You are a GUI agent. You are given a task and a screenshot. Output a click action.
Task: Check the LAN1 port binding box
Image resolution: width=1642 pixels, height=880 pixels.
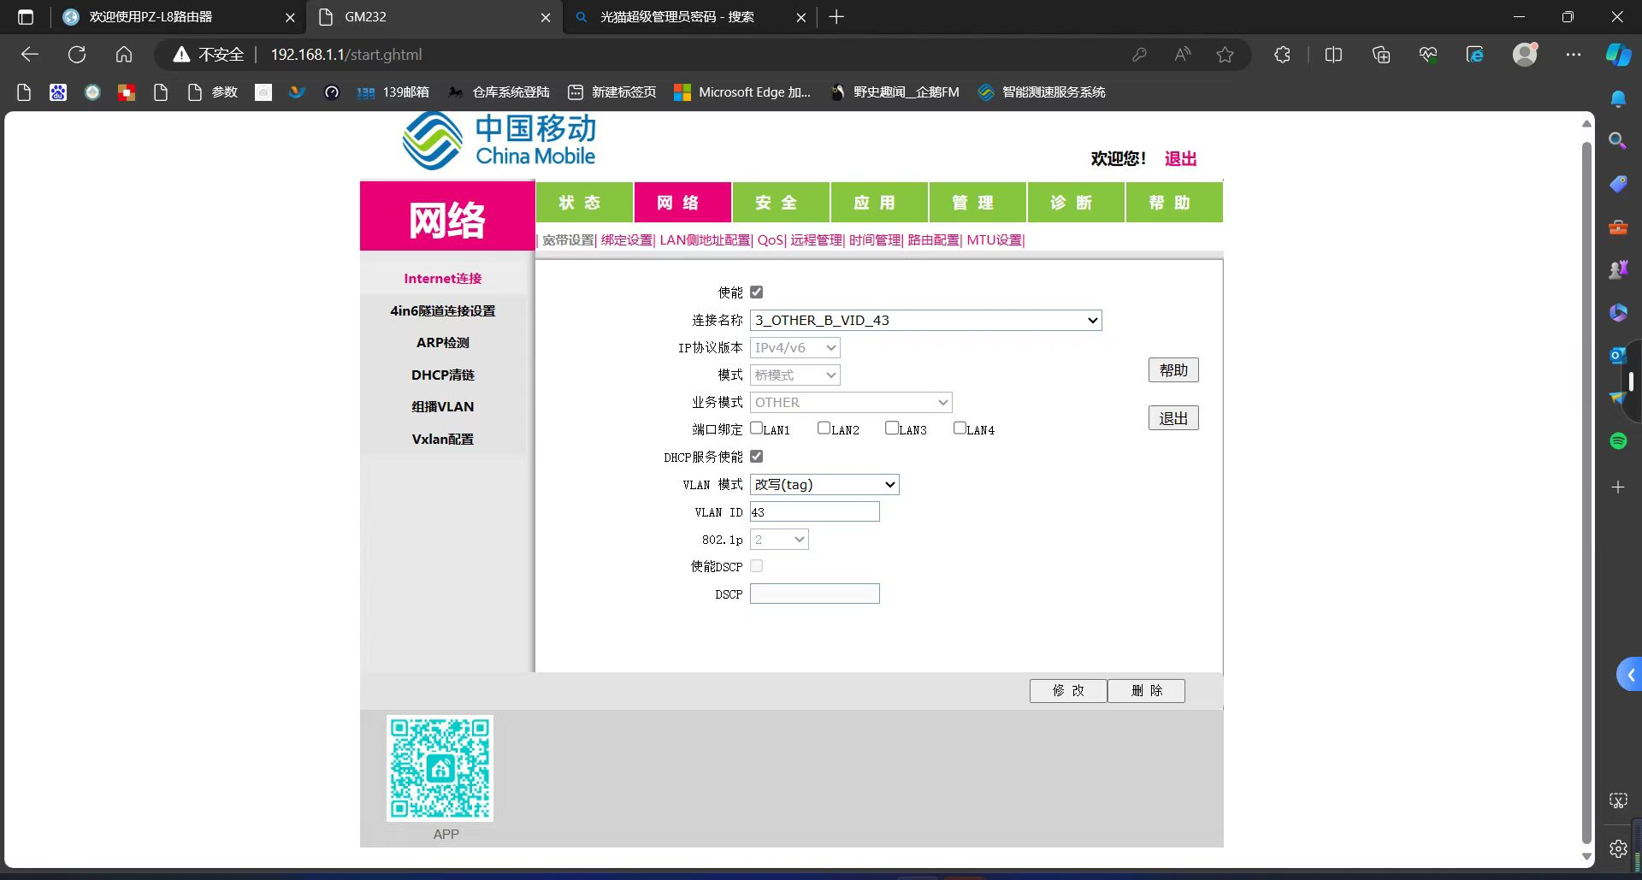coord(757,428)
